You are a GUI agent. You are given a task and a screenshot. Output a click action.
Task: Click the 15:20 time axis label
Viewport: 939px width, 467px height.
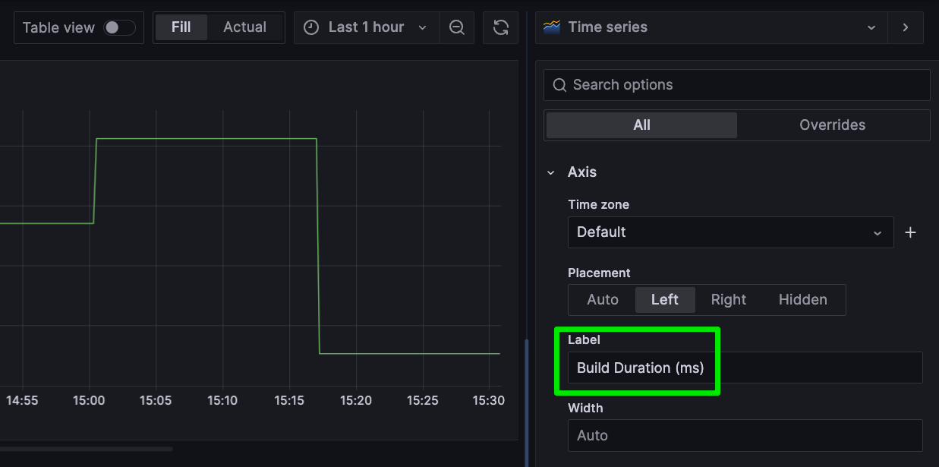pos(355,400)
